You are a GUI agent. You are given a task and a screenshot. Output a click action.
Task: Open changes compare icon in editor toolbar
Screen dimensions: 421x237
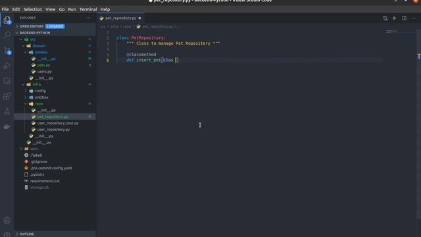pos(385,18)
